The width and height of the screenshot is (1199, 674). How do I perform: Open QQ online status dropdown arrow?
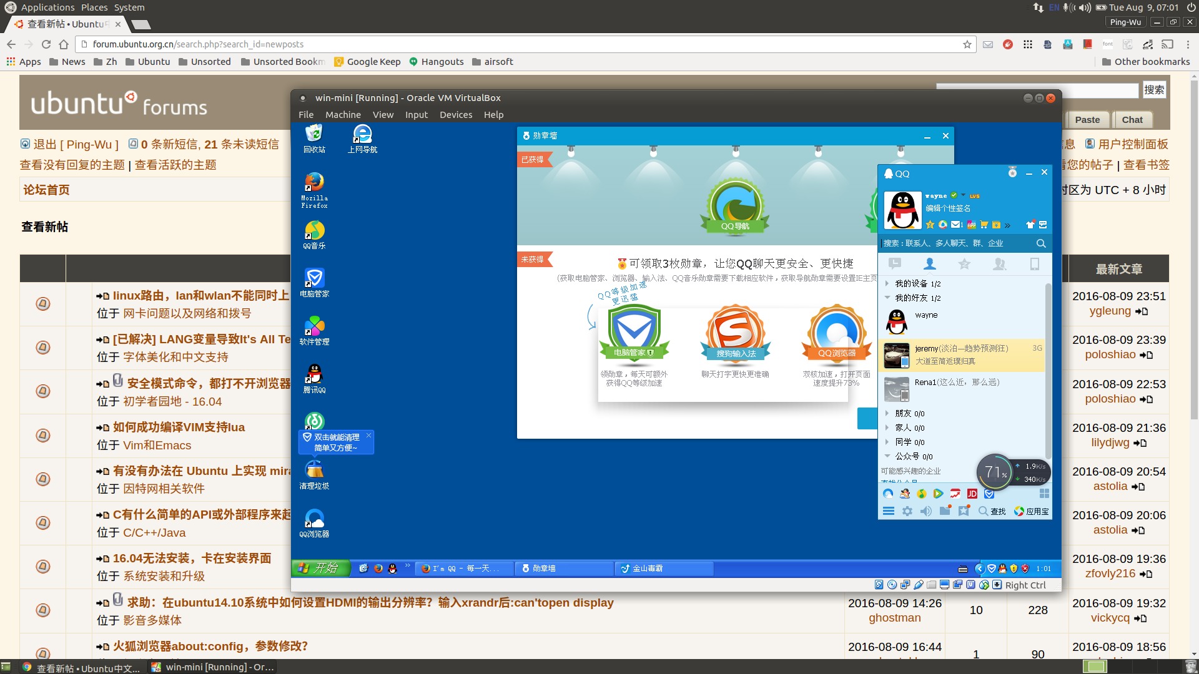(963, 195)
